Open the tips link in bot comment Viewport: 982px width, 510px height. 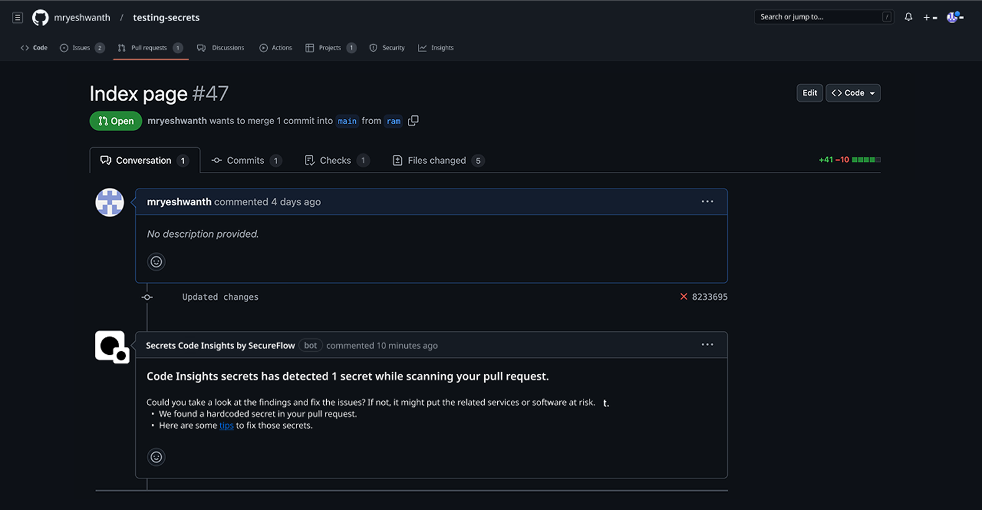coord(226,426)
